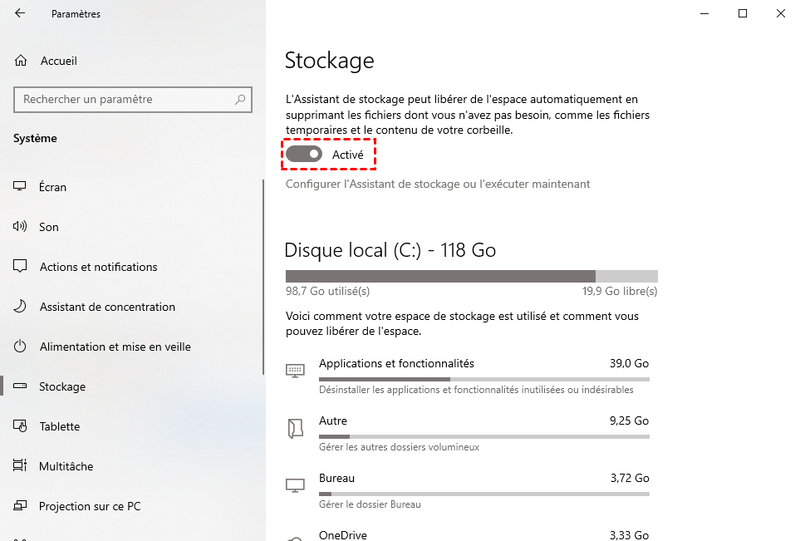Click the Accueil home icon

pos(21,61)
